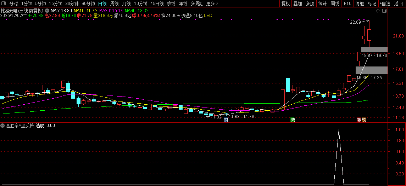Screen dimensions: 406x186
Task: Click the 11.68 - 11.78 gap label
Action: [x=241, y=117]
